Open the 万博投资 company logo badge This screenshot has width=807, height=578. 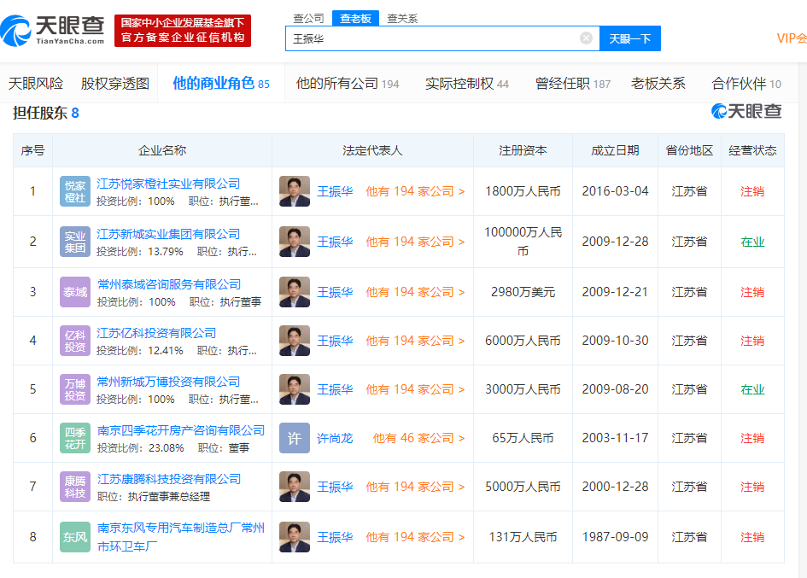(75, 389)
